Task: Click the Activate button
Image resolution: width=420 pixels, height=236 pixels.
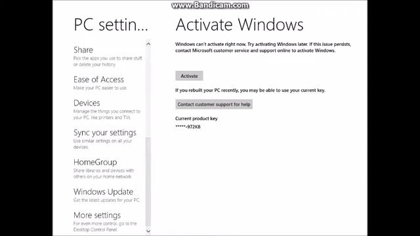Action: pos(189,76)
